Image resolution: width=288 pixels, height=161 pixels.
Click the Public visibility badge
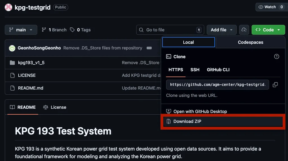[x=61, y=7]
